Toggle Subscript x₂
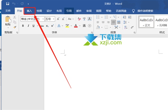 (x=47, y=26)
